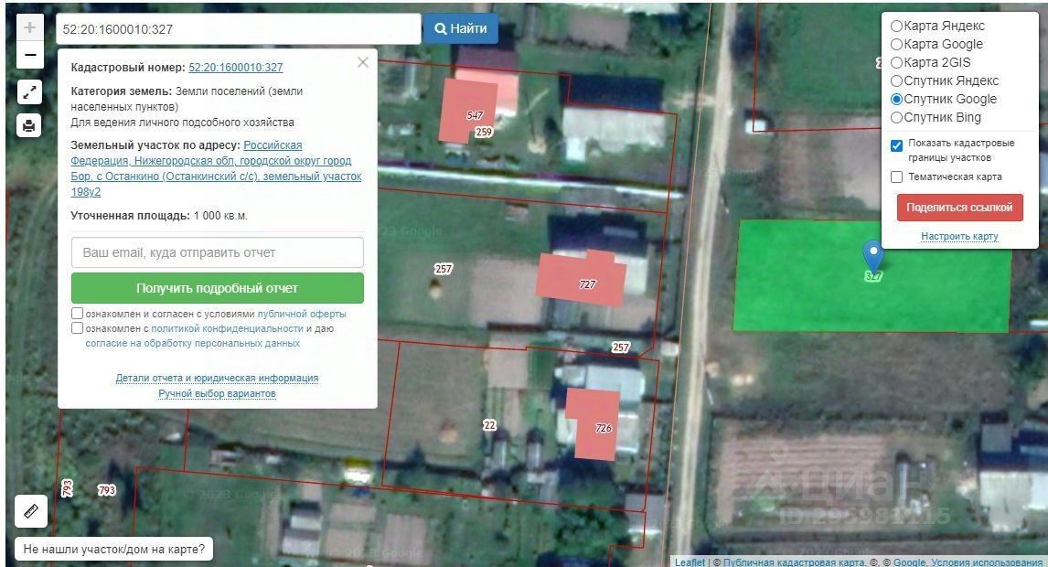Focus the email input field

(218, 252)
